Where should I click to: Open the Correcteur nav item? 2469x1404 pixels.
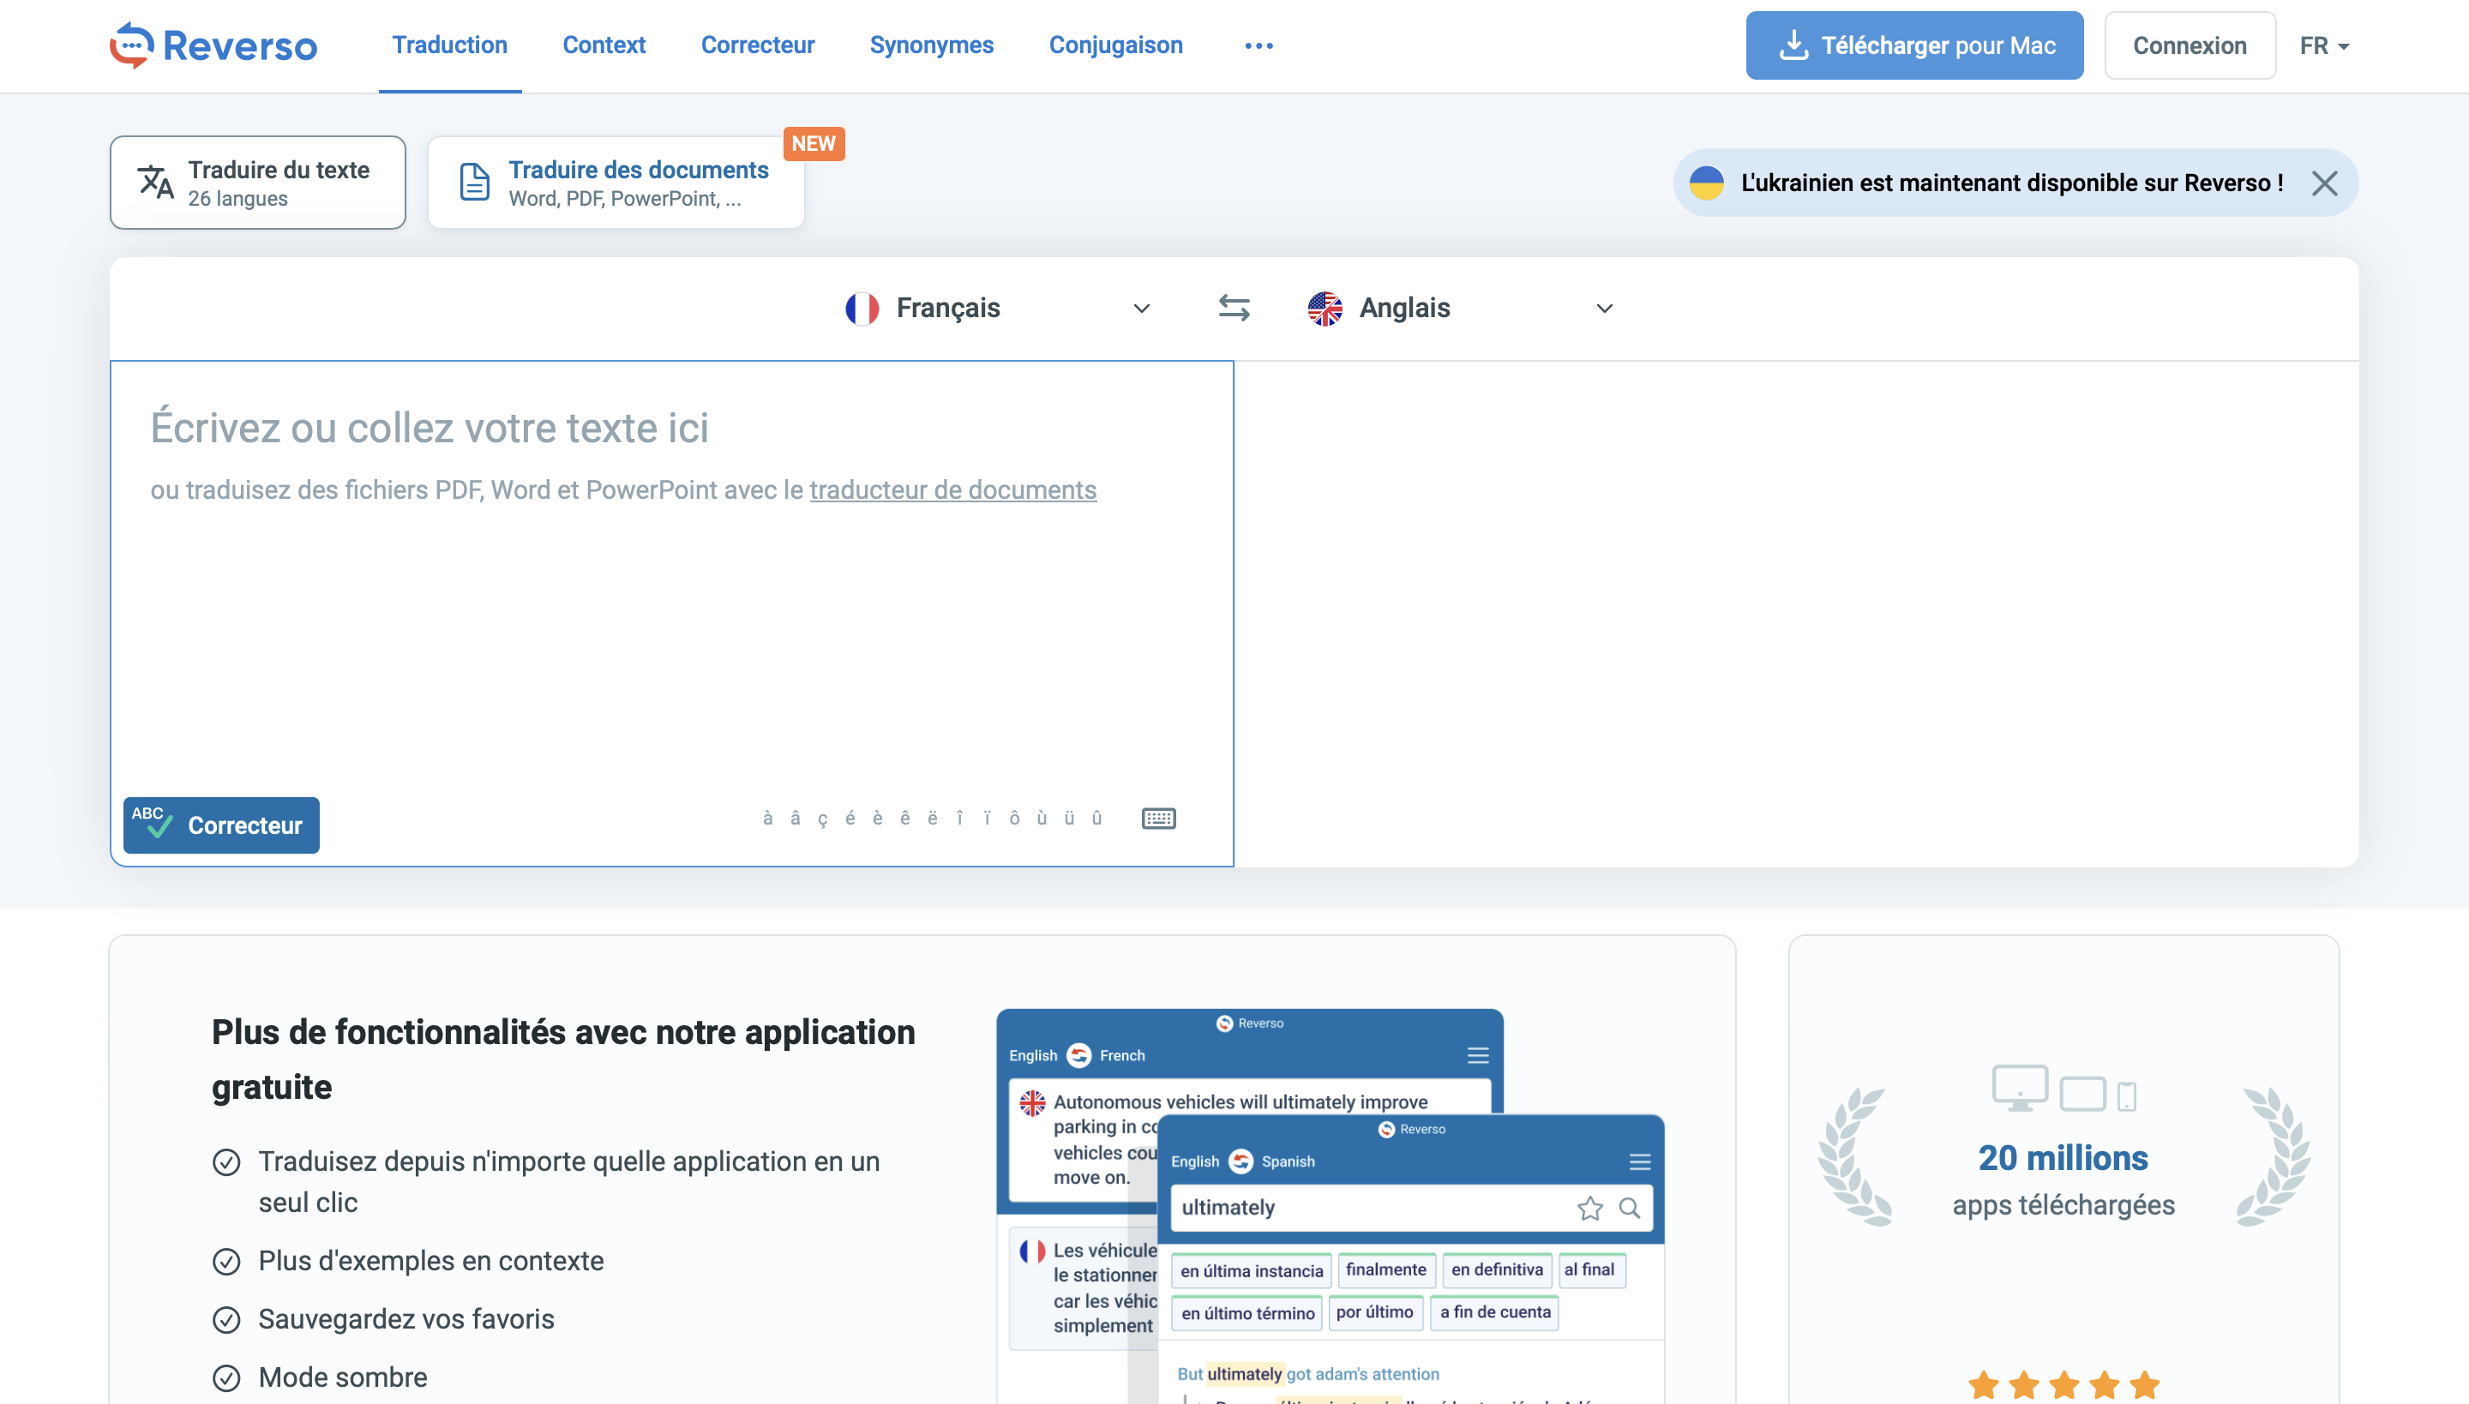(x=757, y=45)
